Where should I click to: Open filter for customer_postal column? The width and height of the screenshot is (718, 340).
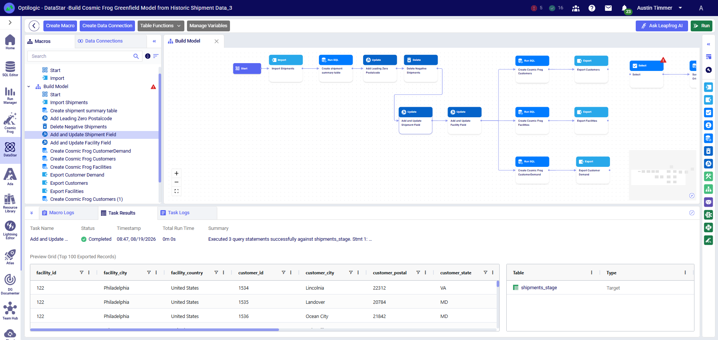pos(418,273)
